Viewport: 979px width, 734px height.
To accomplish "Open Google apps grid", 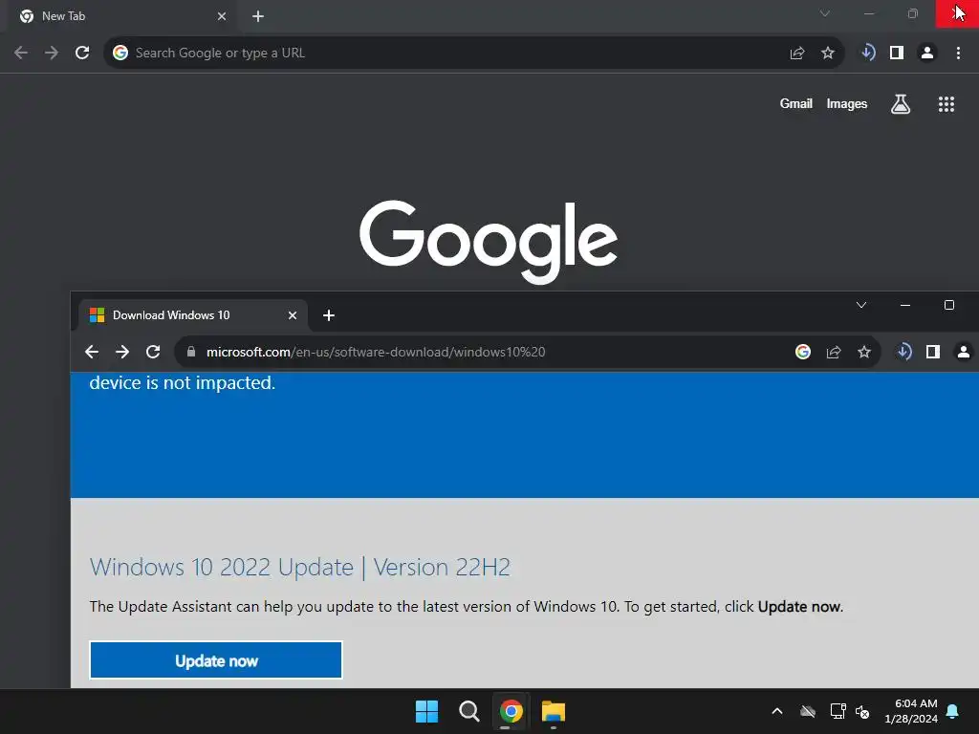I will [946, 104].
